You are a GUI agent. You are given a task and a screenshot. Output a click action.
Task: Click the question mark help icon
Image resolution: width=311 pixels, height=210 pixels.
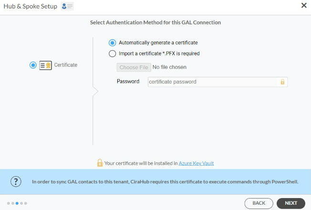click(x=16, y=181)
